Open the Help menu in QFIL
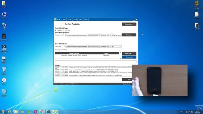 (x=86, y=20)
